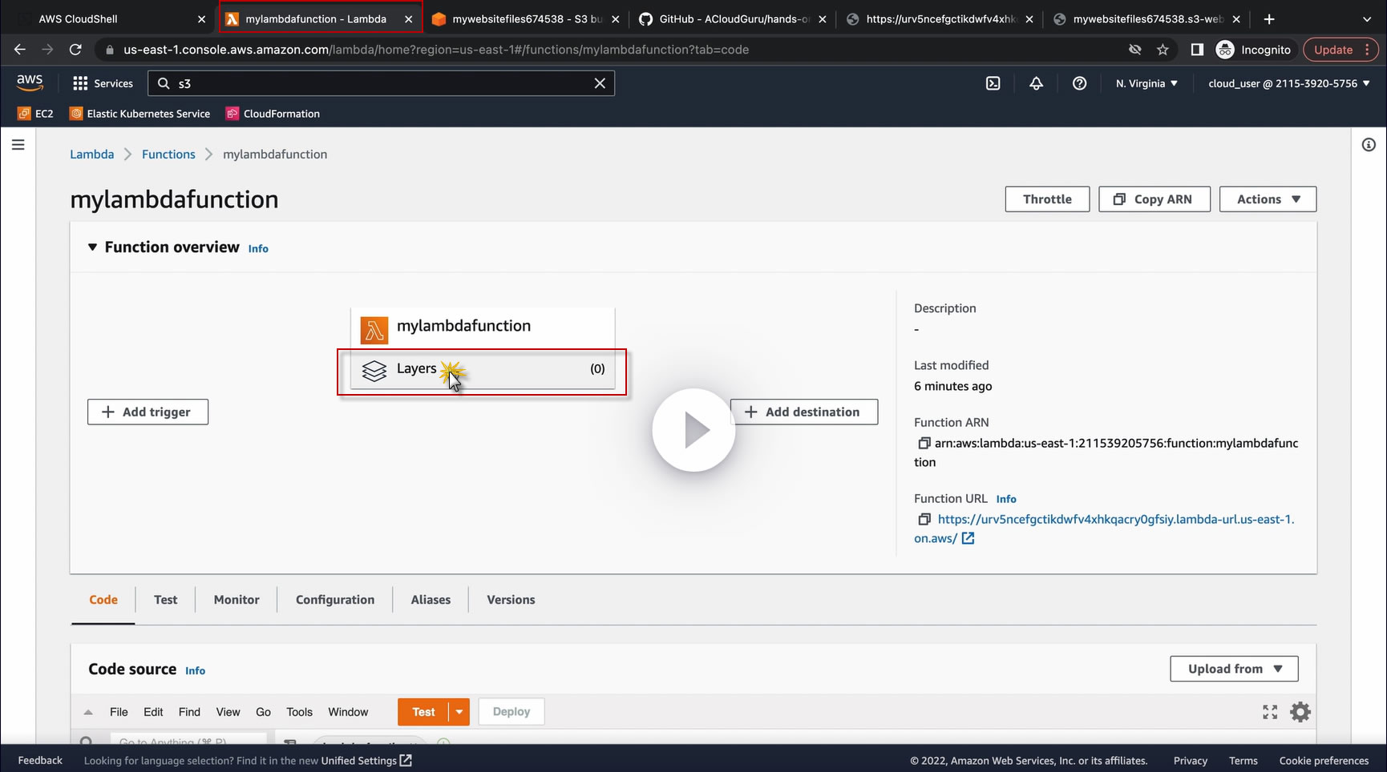Go to the AWS home logo
Image resolution: width=1387 pixels, height=772 pixels.
tap(30, 82)
